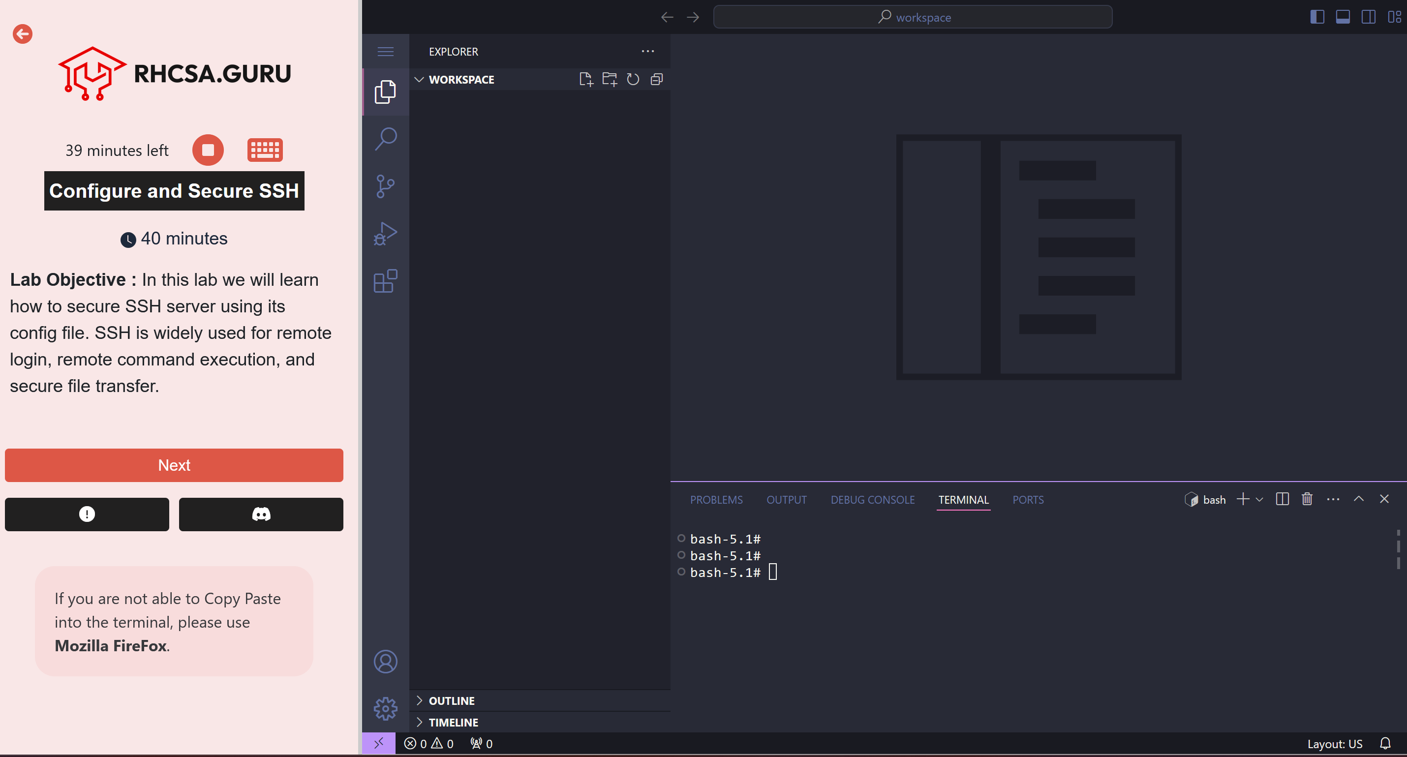Expand the TIMELINE section
The width and height of the screenshot is (1407, 757).
coord(453,722)
